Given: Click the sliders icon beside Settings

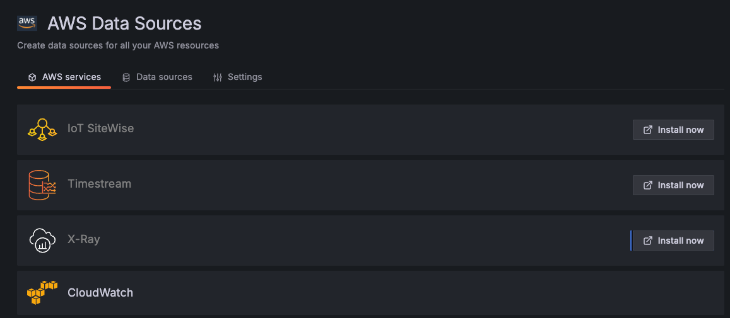Looking at the screenshot, I should coord(218,77).
